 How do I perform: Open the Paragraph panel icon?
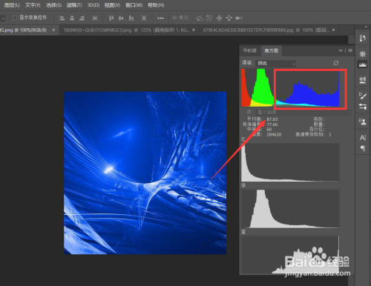[x=363, y=148]
